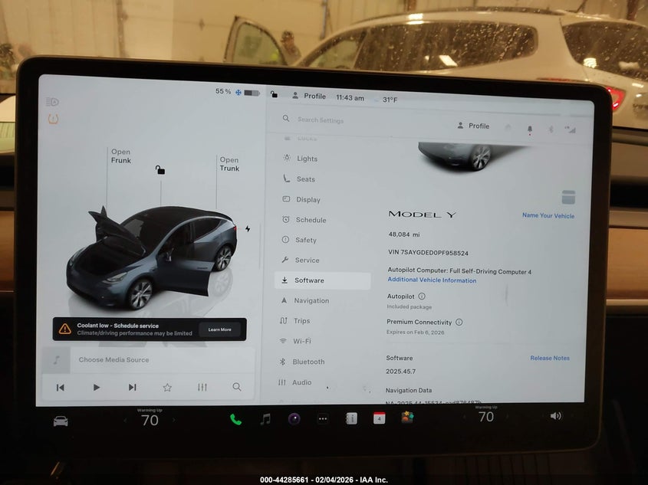Open the Additional Vehicle Information link

[x=432, y=280]
